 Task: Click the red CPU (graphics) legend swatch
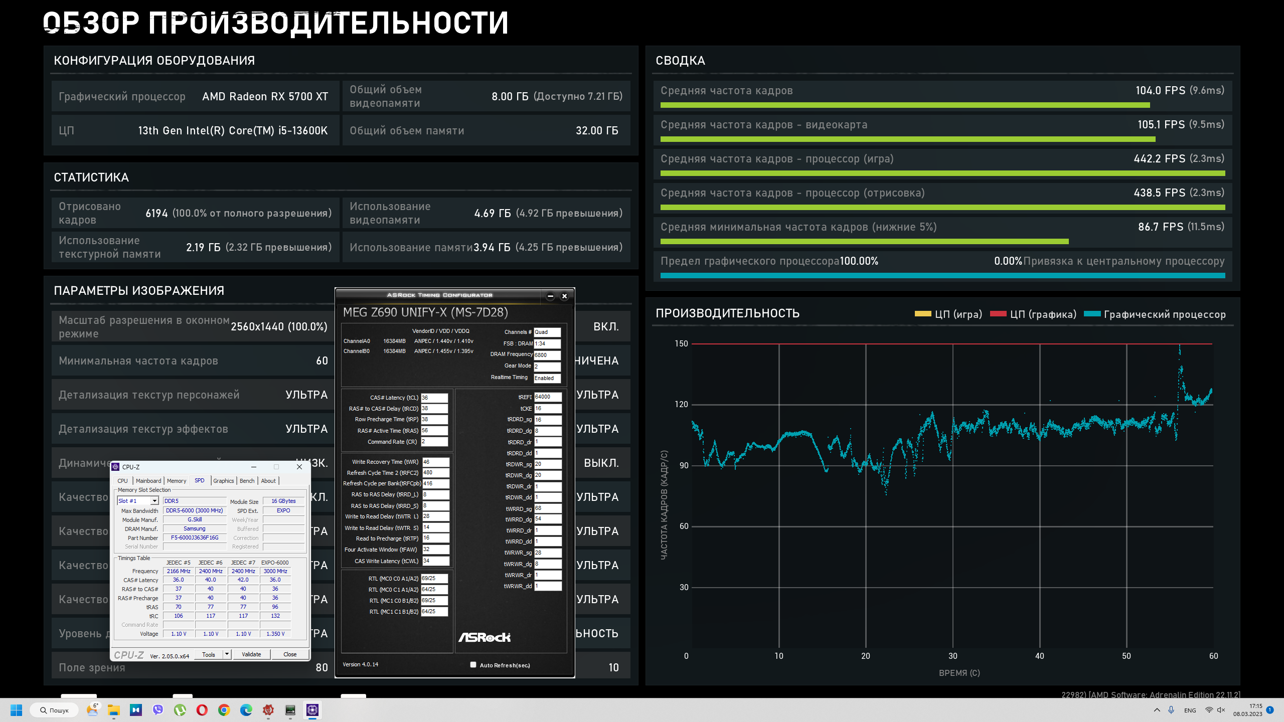(998, 314)
